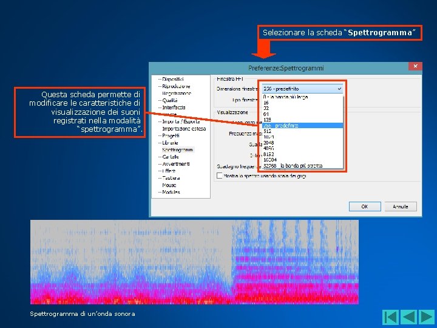Select Effetti in preferences tree
Screen dimensions: 437x328
click(169, 171)
